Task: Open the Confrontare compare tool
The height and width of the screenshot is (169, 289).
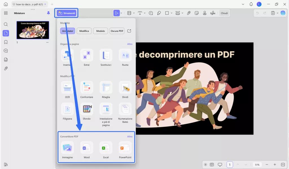Action: tap(87, 90)
